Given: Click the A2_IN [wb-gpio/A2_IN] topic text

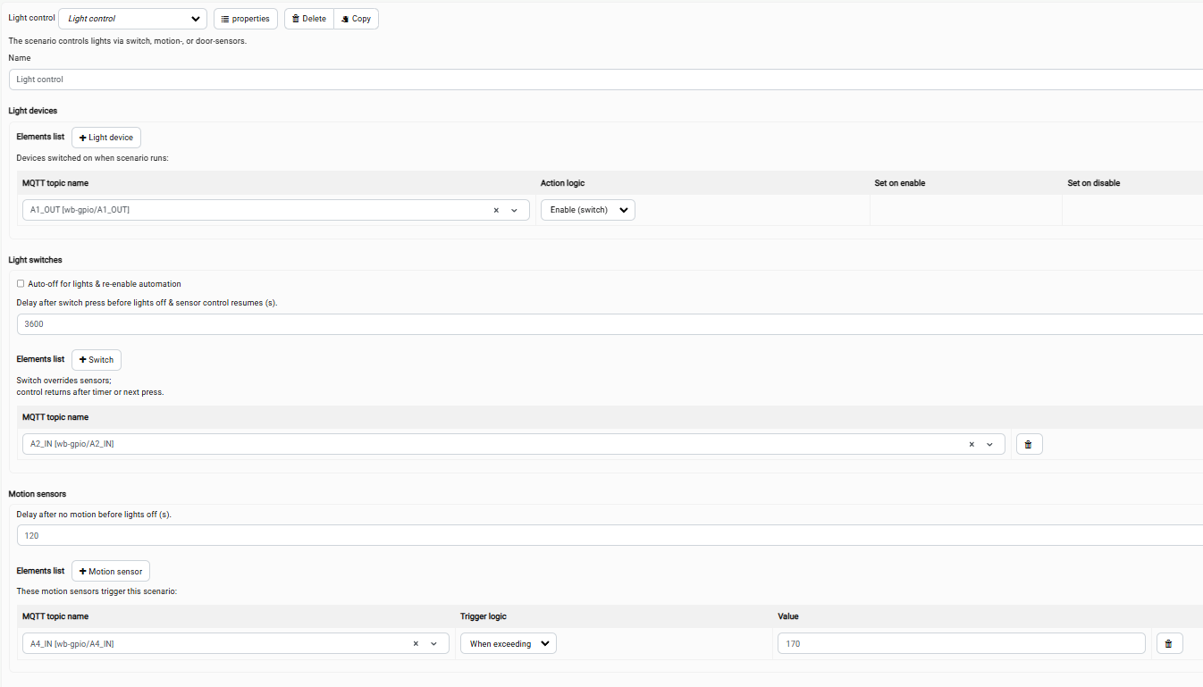Looking at the screenshot, I should [x=72, y=444].
